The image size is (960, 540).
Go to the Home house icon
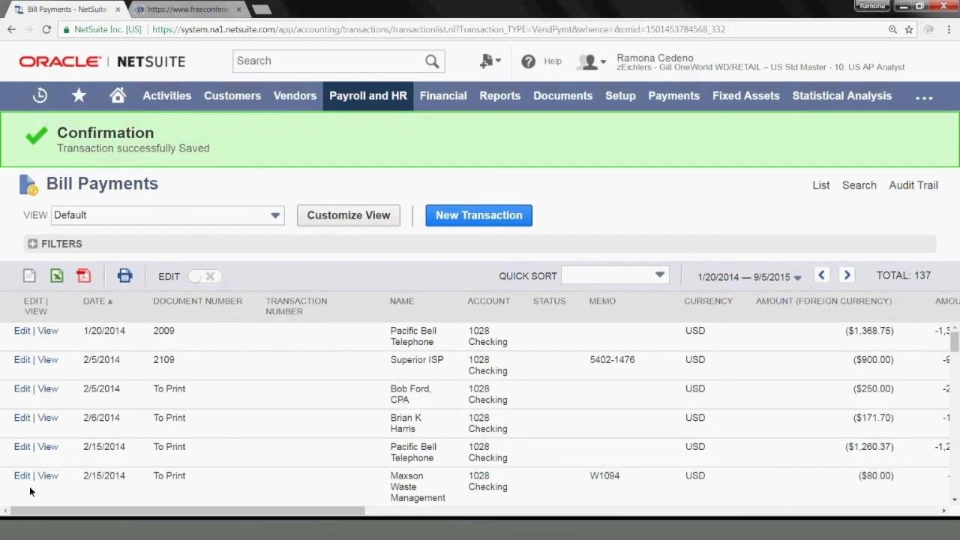118,95
